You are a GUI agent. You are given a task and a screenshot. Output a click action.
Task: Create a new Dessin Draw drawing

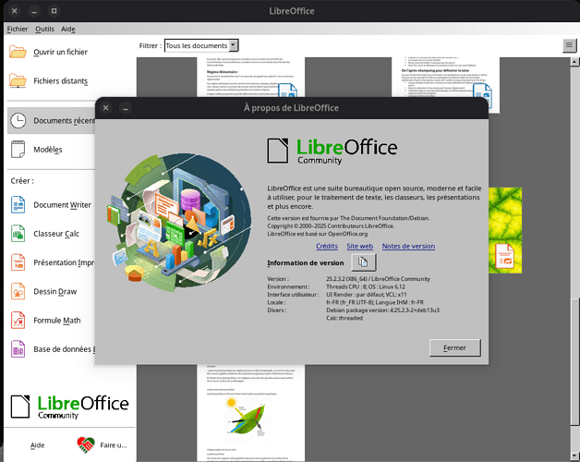coord(18,292)
